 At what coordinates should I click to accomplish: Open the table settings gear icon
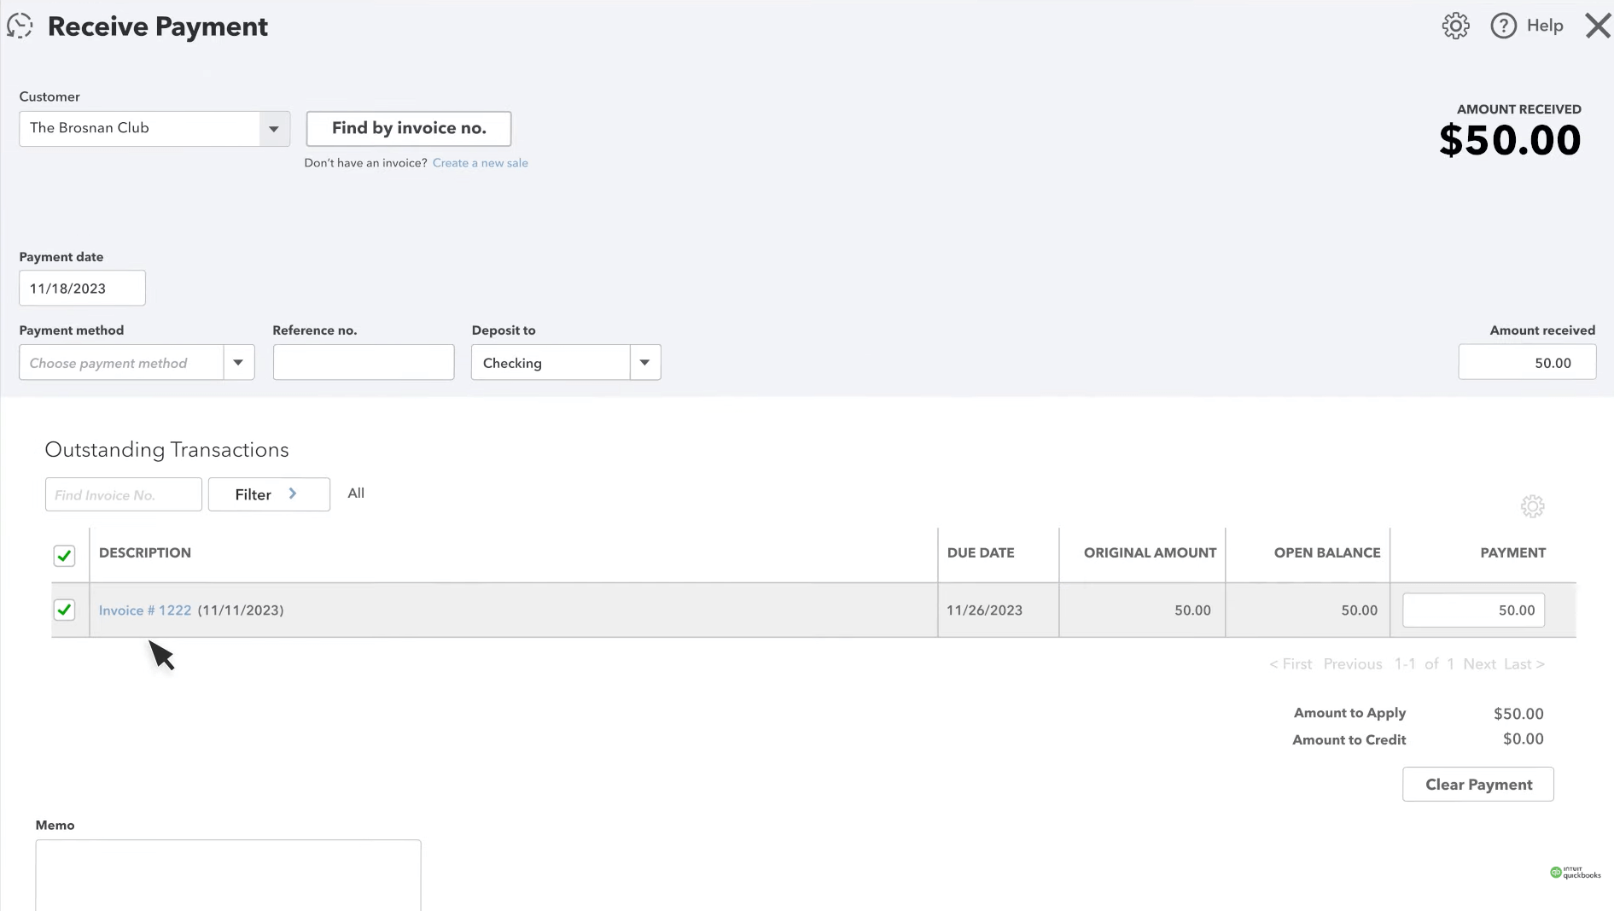point(1532,506)
